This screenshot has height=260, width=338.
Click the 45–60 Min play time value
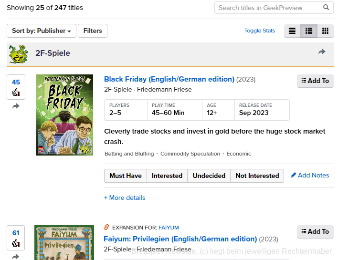point(168,113)
